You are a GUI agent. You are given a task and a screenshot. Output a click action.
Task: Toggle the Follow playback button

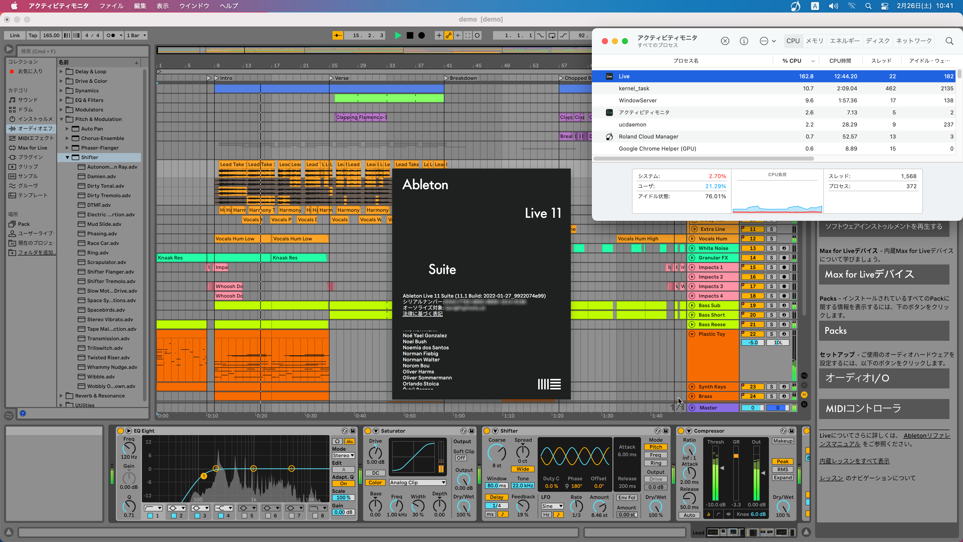tap(338, 36)
